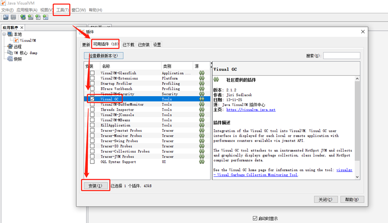The image size is (388, 223).
Task: Click the source icon in the Visual GC row
Action: (202, 99)
